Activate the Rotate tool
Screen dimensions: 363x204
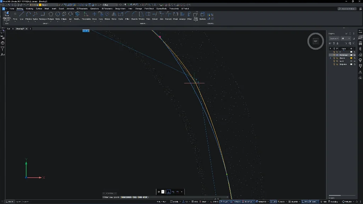point(107,16)
